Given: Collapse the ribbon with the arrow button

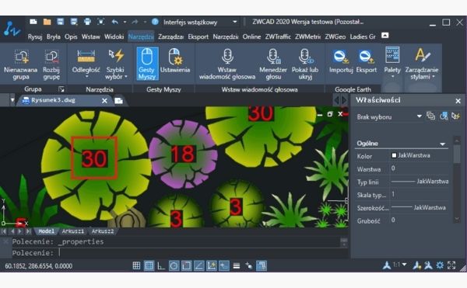Looking at the screenshot, I should click(x=384, y=36).
